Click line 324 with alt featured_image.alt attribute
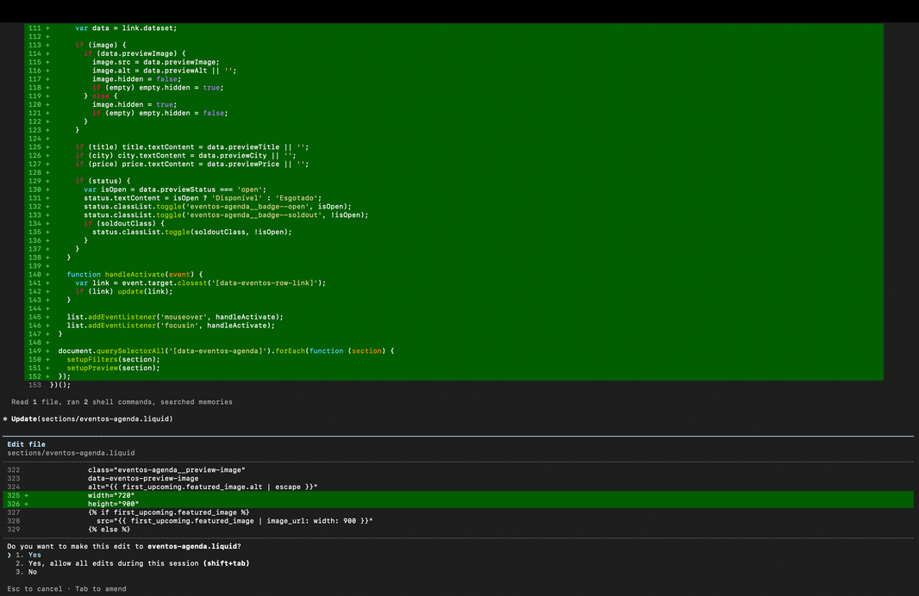 tap(203, 487)
